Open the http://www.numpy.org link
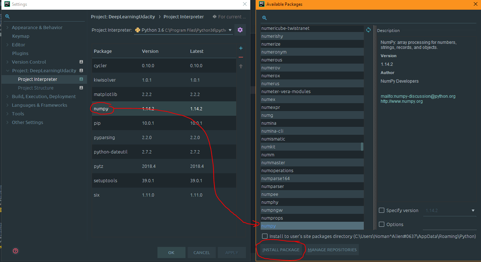The image size is (481, 262). 402,101
